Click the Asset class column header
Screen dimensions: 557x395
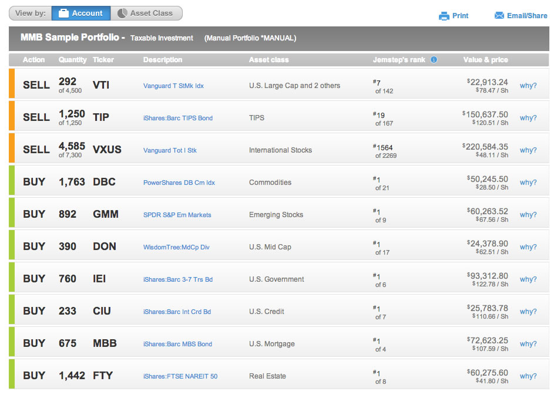click(269, 60)
